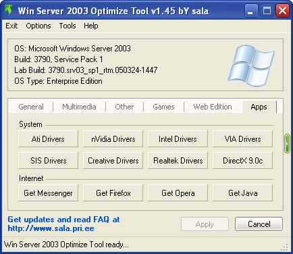Click the Windows flag logo image

tap(251, 66)
